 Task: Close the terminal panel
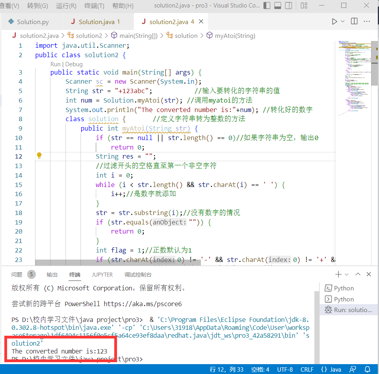[369, 274]
